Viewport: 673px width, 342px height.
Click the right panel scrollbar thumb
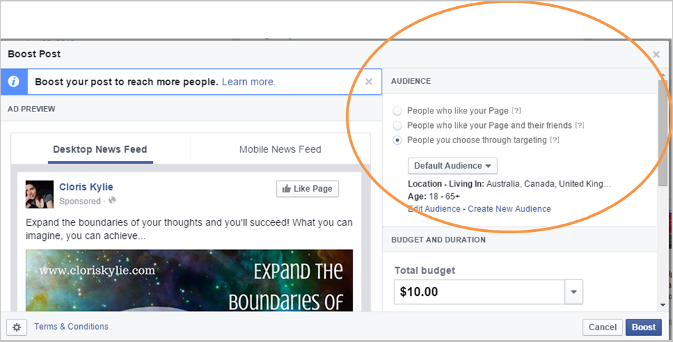tap(663, 133)
